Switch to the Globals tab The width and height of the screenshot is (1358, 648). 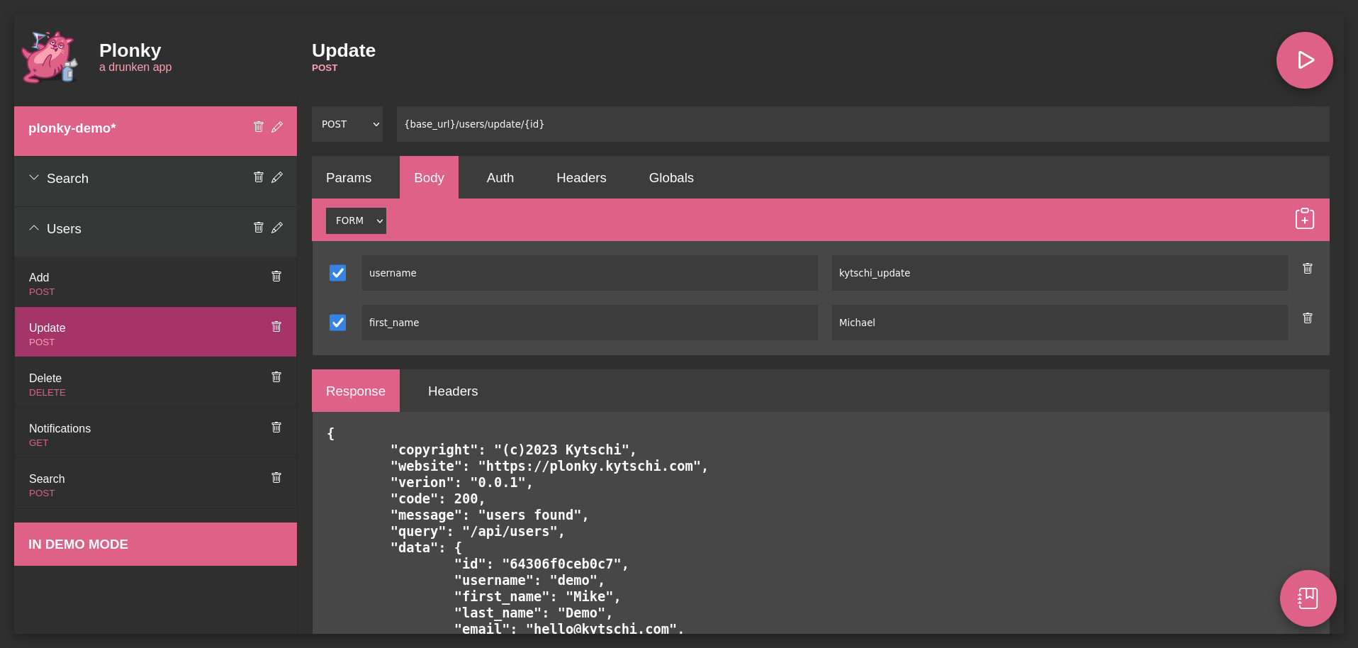point(671,177)
